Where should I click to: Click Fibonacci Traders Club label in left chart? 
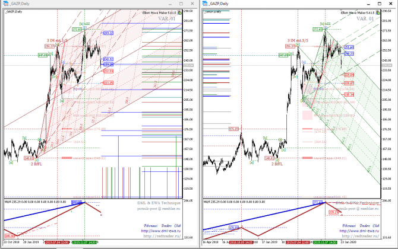[x=162, y=226]
